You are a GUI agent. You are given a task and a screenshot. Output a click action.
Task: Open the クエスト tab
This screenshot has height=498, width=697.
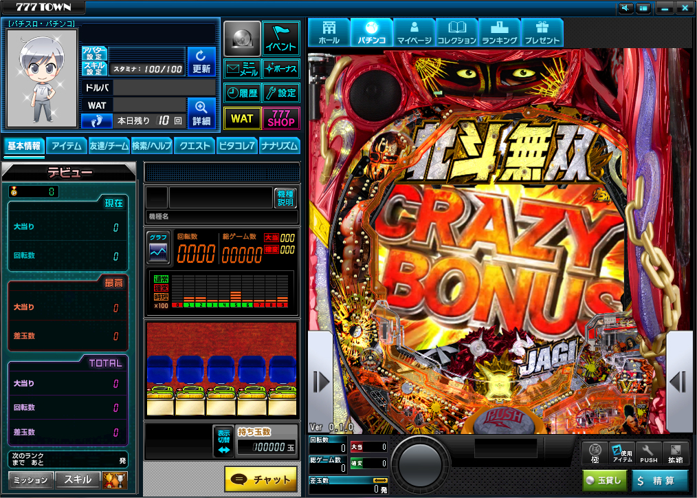[195, 146]
